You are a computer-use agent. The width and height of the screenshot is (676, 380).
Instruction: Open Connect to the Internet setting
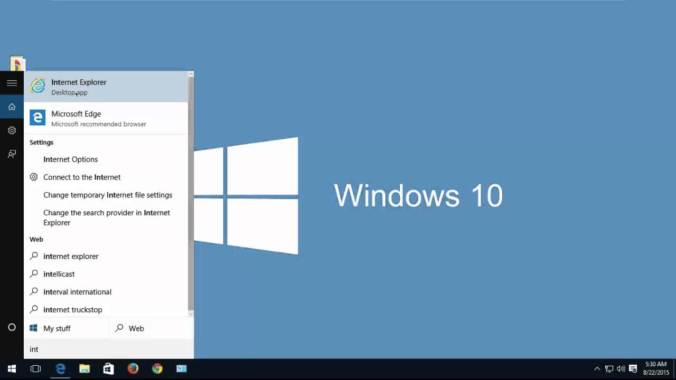pyautogui.click(x=106, y=177)
